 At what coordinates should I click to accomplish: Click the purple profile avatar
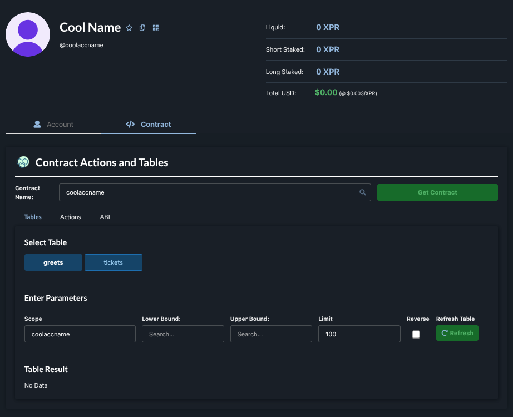coord(28,34)
